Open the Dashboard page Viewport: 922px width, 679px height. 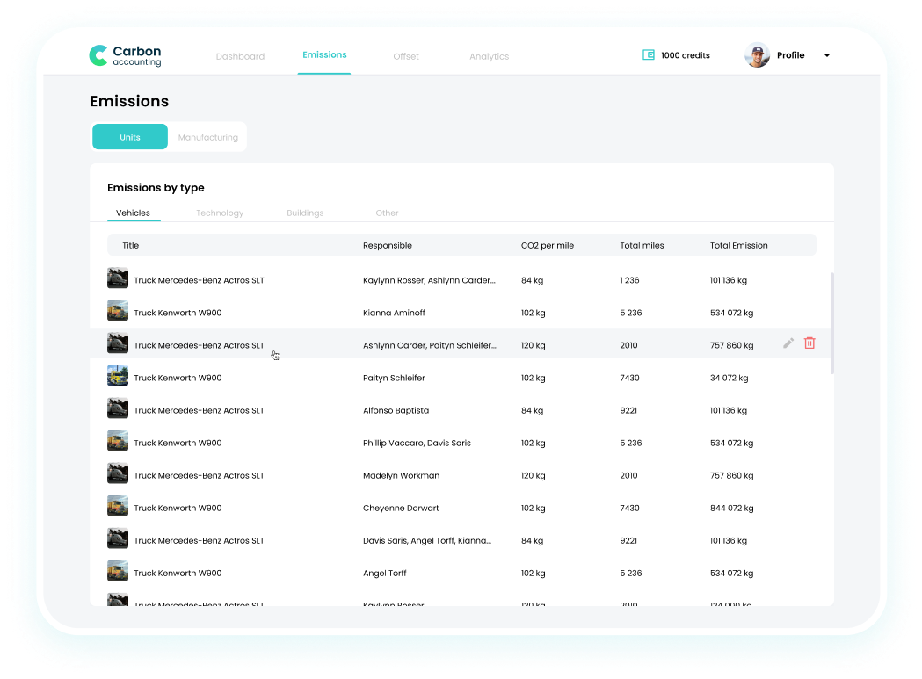tap(240, 55)
